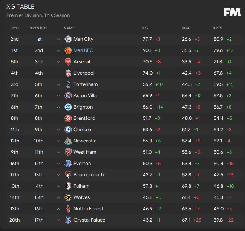
Task: Sort by XPTS POS column header
Action: click(x=38, y=28)
